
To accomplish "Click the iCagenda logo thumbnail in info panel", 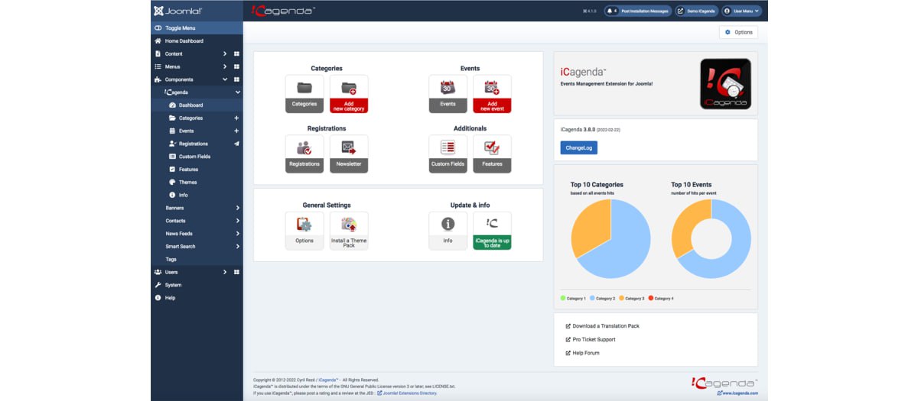I will pyautogui.click(x=725, y=84).
